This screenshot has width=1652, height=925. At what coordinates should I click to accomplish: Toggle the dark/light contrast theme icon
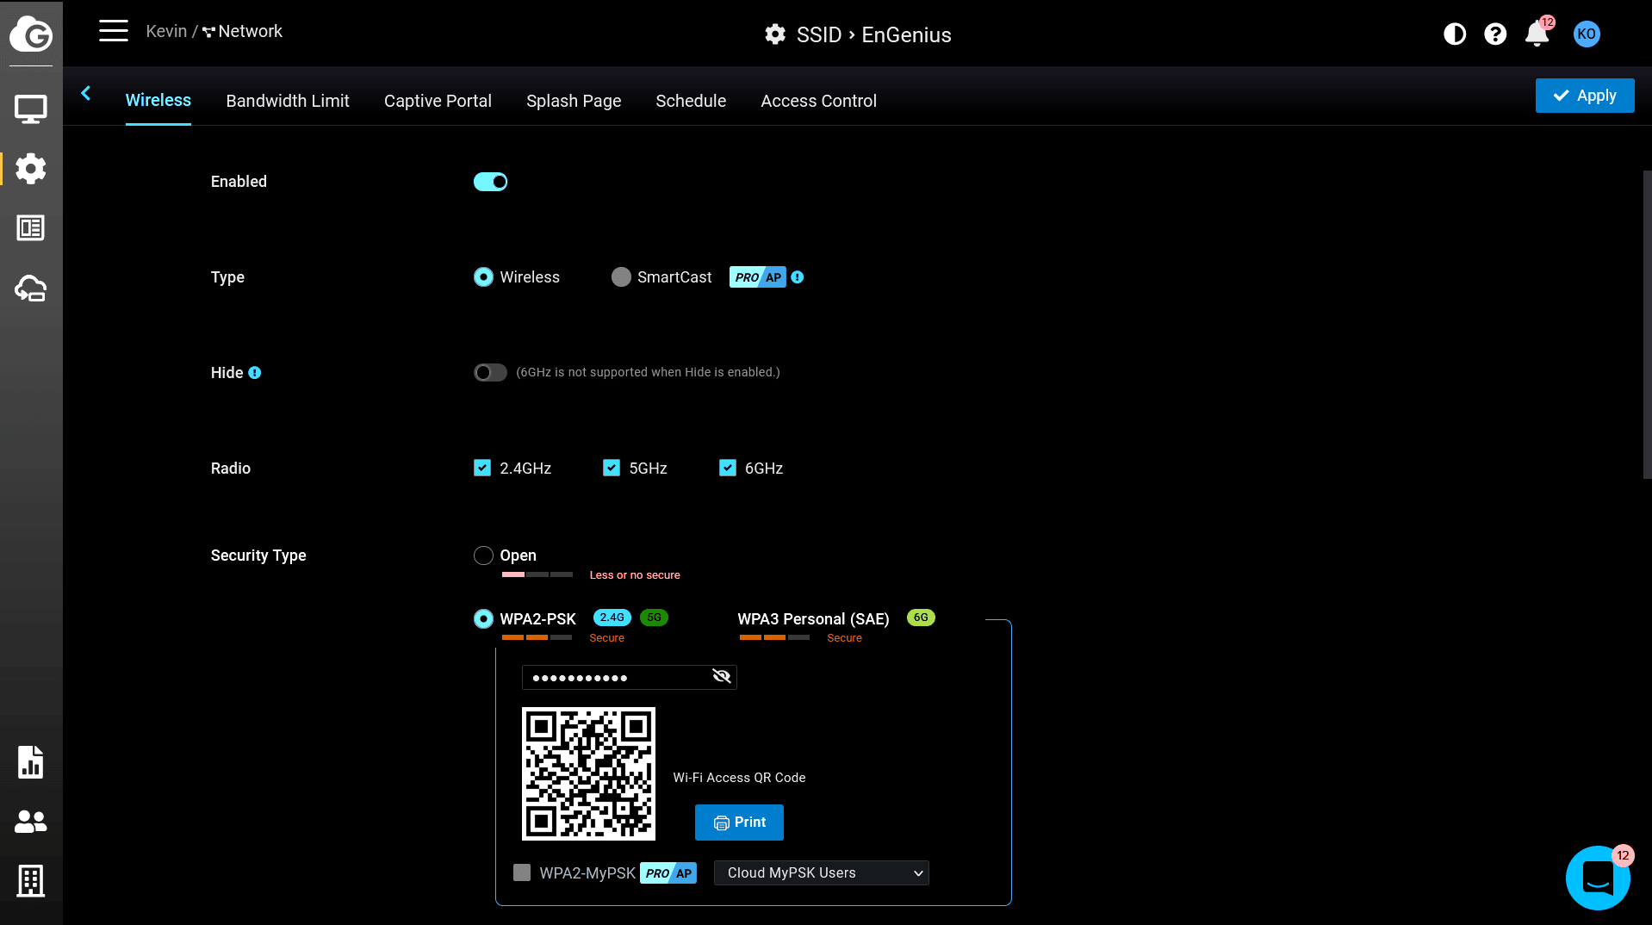(1455, 34)
